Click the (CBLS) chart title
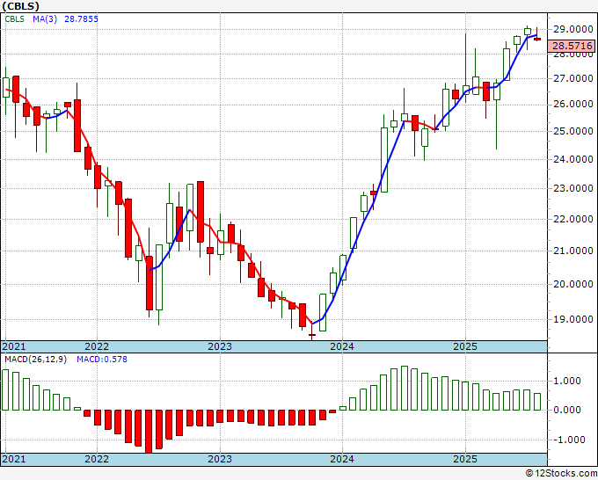The image size is (598, 480). coord(20,6)
